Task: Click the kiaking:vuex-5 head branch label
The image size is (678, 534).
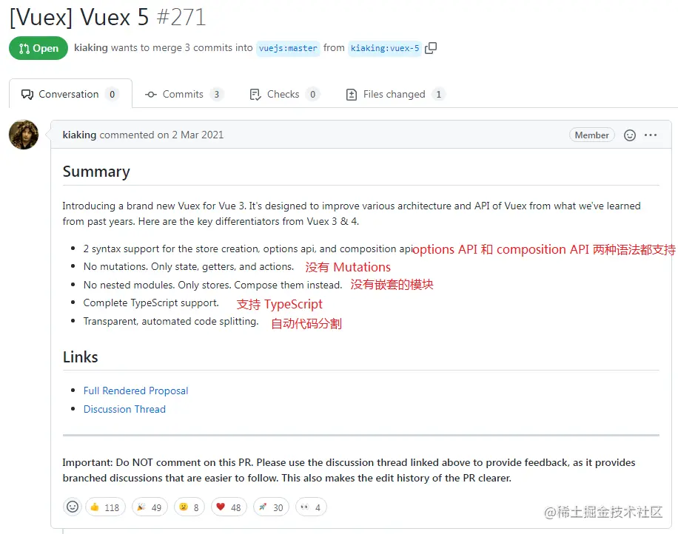Action: click(384, 48)
